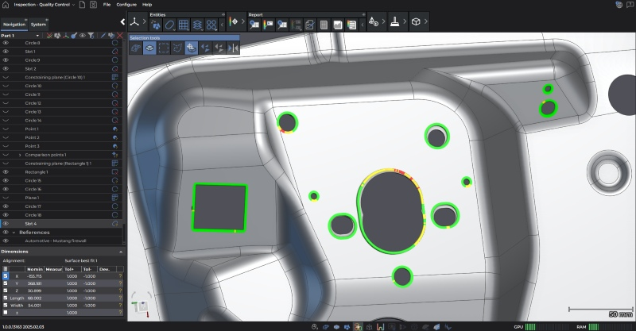
Task: Click the new document icon in the title bar
Action: pyautogui.click(x=81, y=5)
